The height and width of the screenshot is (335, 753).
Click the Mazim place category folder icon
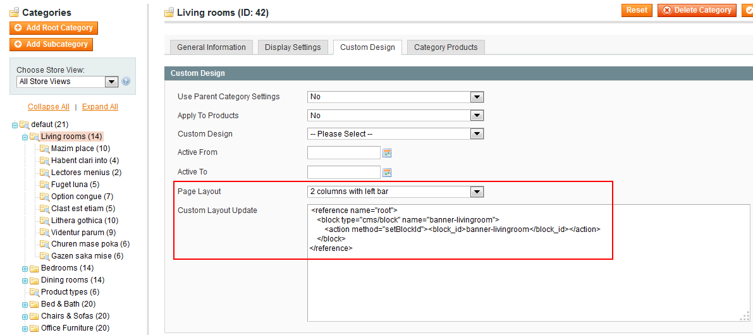(x=45, y=149)
